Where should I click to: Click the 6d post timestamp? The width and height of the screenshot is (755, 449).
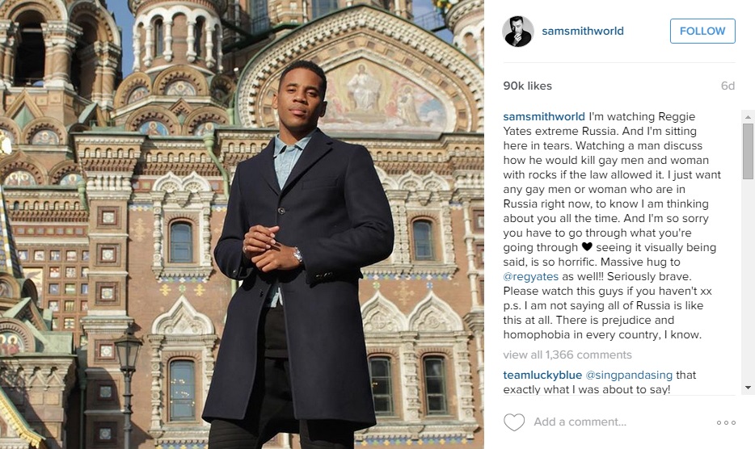pos(728,86)
